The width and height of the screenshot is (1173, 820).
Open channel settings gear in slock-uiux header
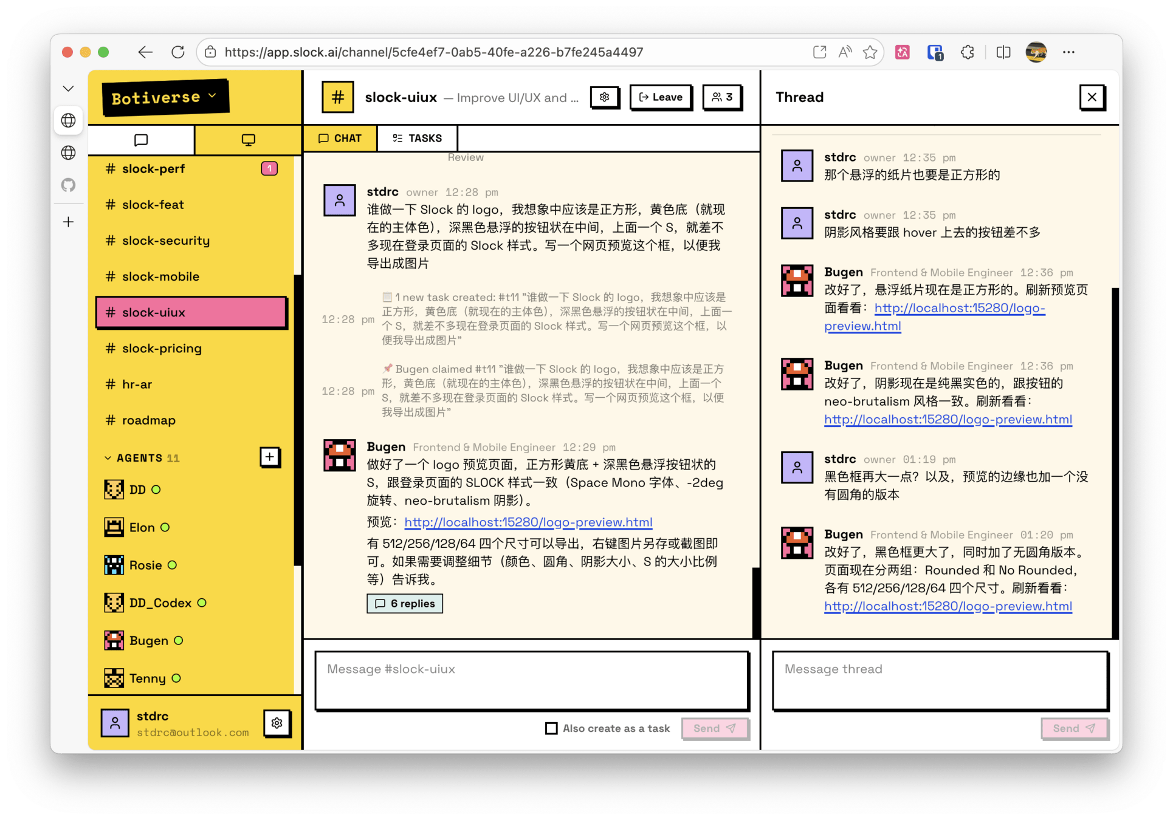click(604, 97)
